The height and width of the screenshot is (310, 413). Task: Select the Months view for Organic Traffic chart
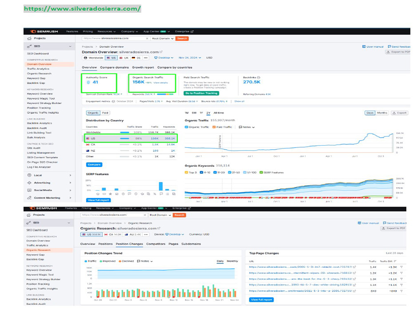coord(382,113)
